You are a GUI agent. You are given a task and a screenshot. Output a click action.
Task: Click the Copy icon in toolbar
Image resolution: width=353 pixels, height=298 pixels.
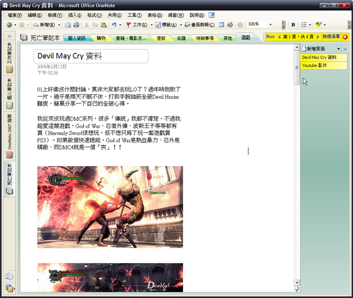pyautogui.click(x=95, y=25)
